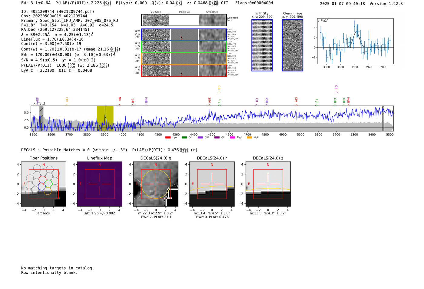
Task: Click the 2025-01-07 09:40:18 timestamp
Action: click(x=343, y=4)
